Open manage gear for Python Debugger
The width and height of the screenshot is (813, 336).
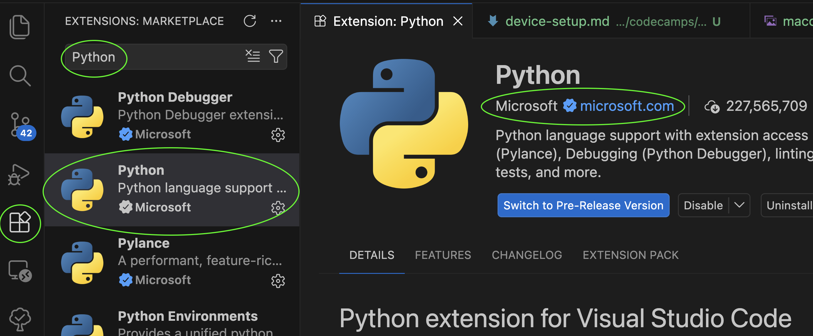[x=278, y=135]
